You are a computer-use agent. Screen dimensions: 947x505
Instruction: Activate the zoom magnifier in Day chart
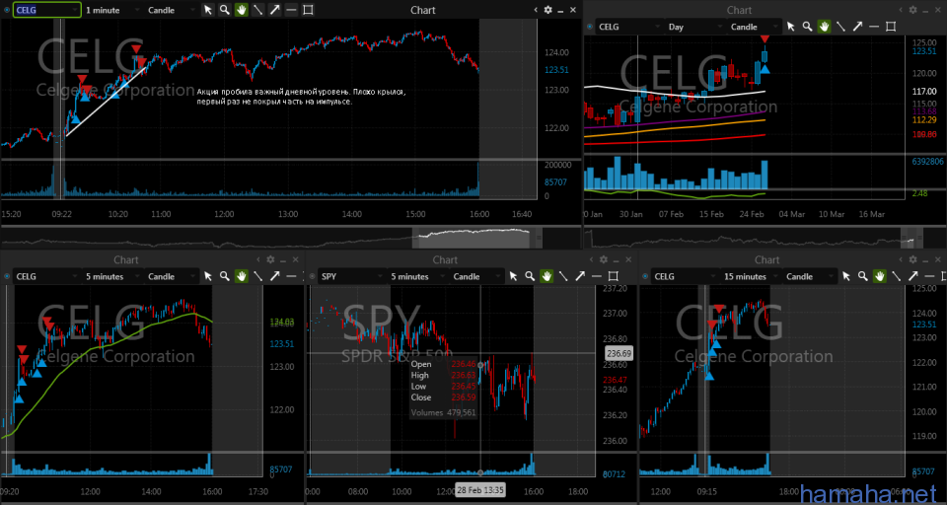coord(807,27)
